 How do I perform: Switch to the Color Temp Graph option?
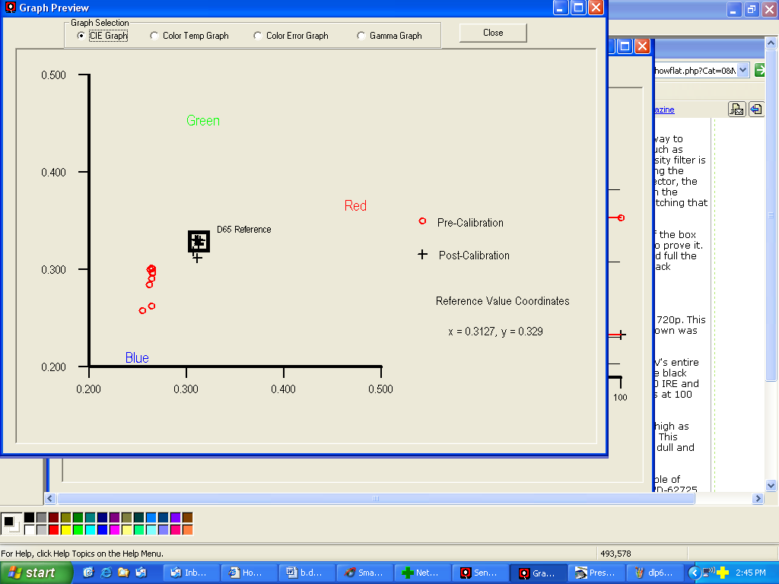pyautogui.click(x=154, y=36)
